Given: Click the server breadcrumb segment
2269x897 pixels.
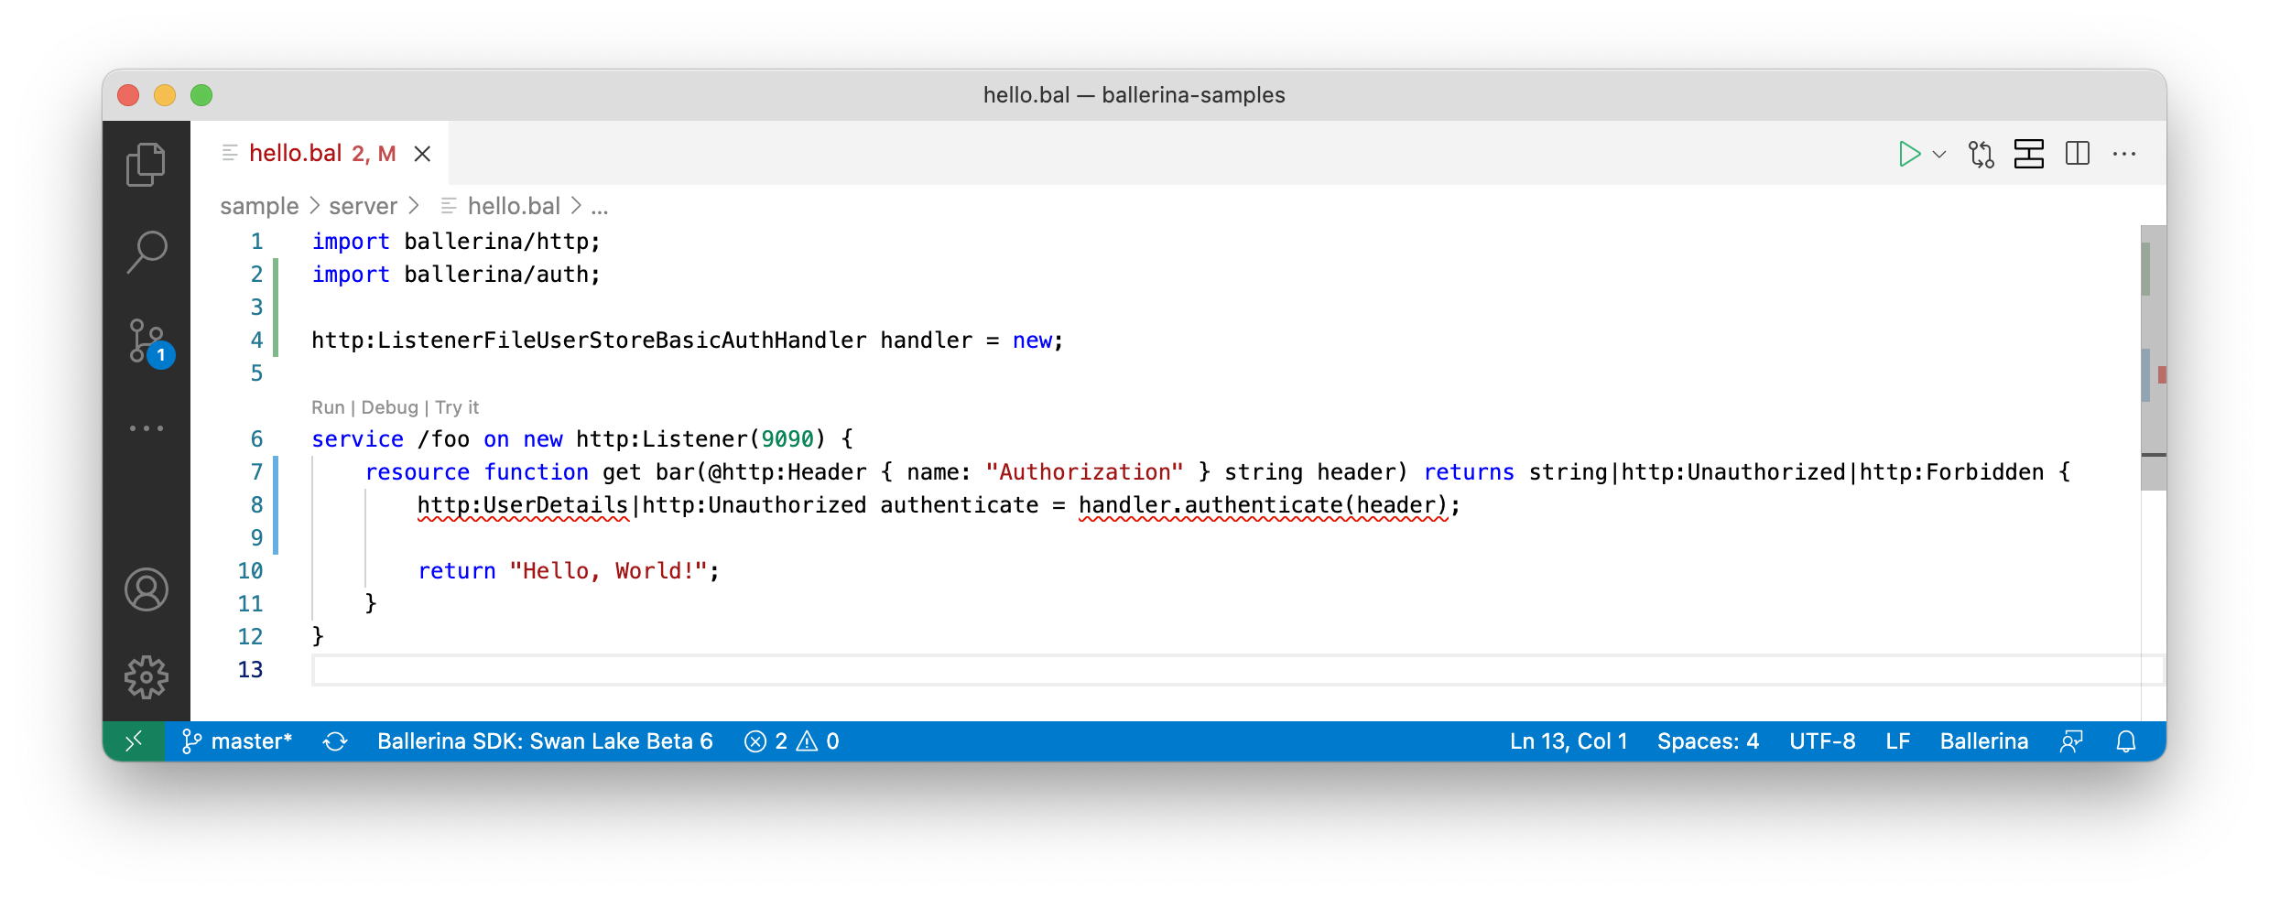Looking at the screenshot, I should (x=363, y=206).
